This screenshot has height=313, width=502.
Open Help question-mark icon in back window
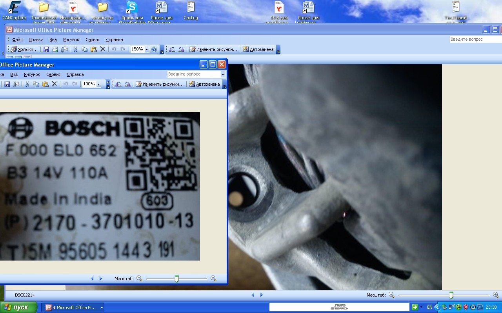[154, 50]
